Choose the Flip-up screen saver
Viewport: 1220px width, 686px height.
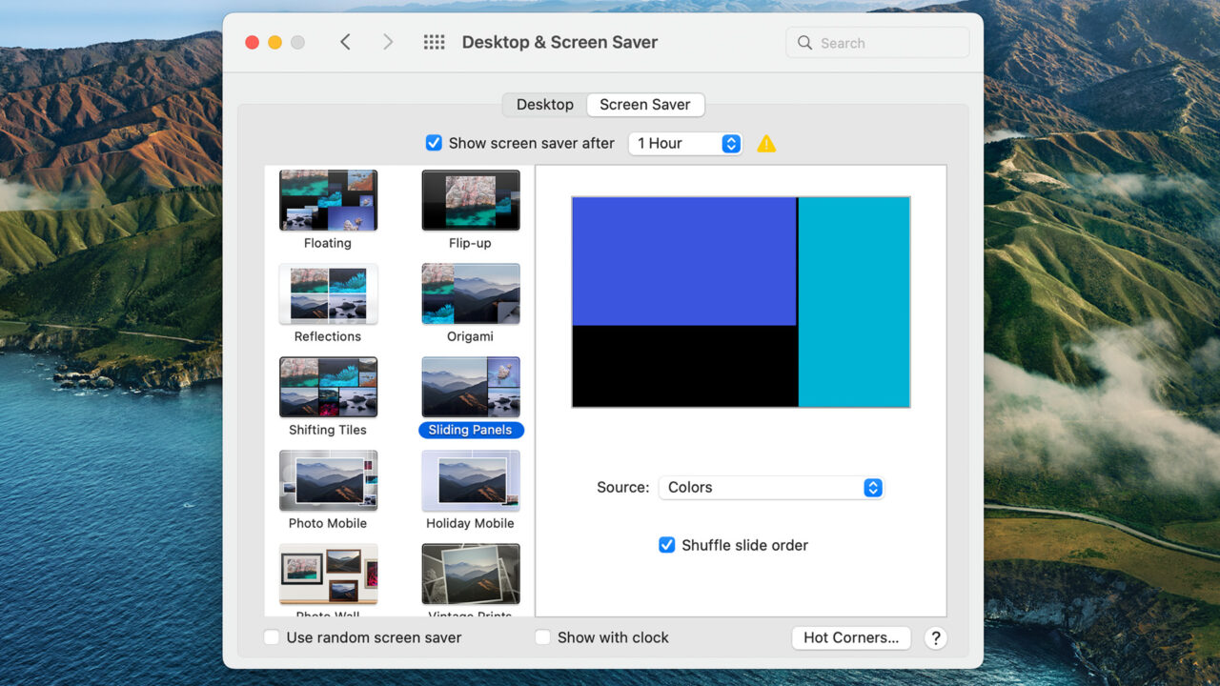pos(470,200)
